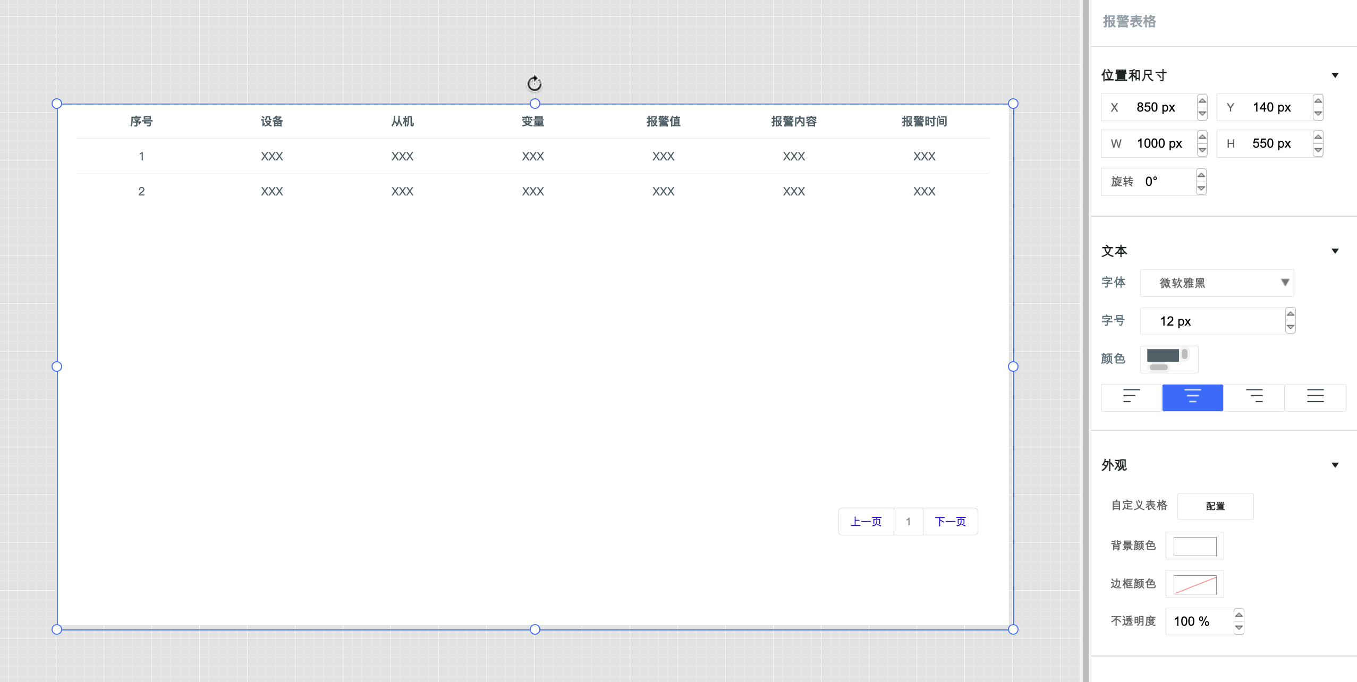The height and width of the screenshot is (682, 1357).
Task: Click the 报警表格 panel title
Action: tap(1129, 22)
